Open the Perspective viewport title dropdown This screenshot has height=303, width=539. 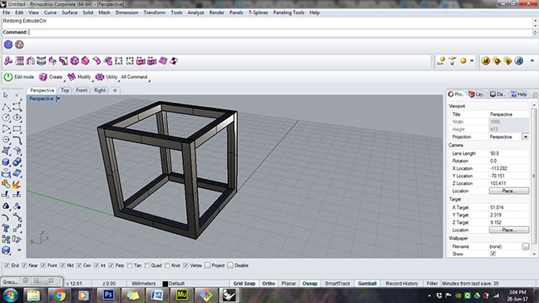coord(58,99)
